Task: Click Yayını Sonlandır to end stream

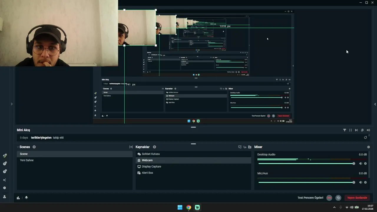Action: pos(357,198)
